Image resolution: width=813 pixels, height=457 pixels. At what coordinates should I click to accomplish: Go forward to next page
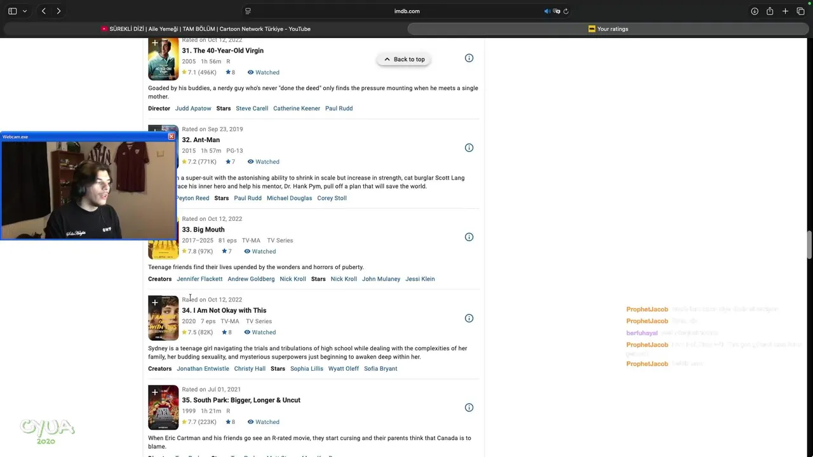(58, 11)
